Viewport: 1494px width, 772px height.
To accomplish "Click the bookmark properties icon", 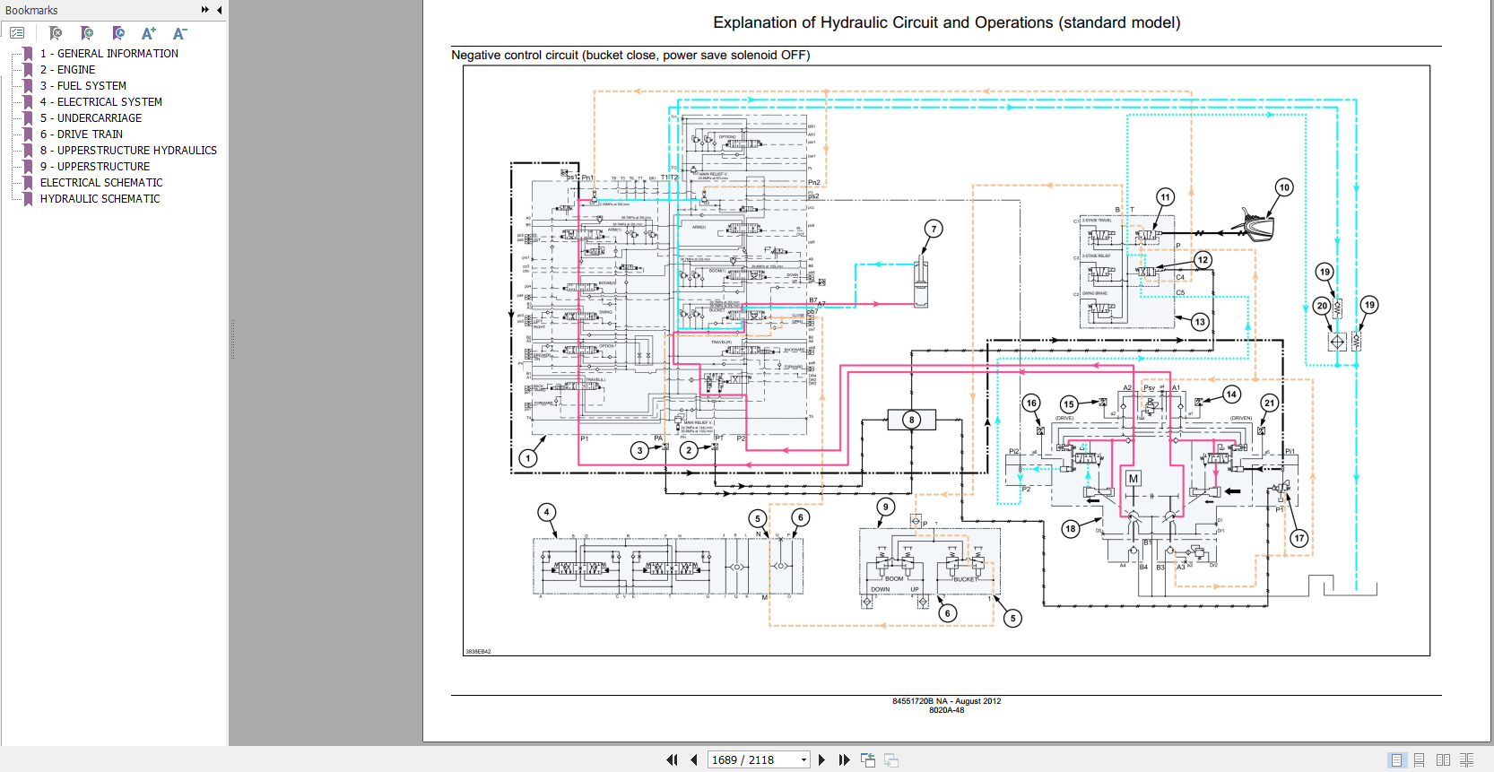I will click(x=118, y=33).
